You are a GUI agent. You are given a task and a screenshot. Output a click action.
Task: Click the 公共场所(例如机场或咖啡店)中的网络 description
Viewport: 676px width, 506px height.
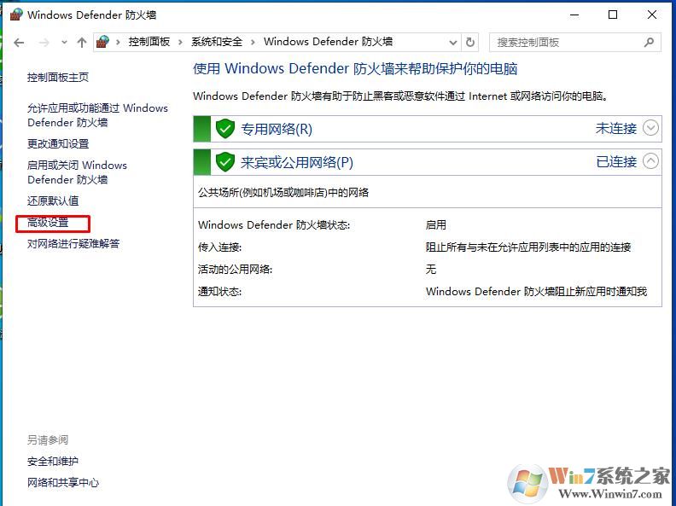pyautogui.click(x=283, y=193)
